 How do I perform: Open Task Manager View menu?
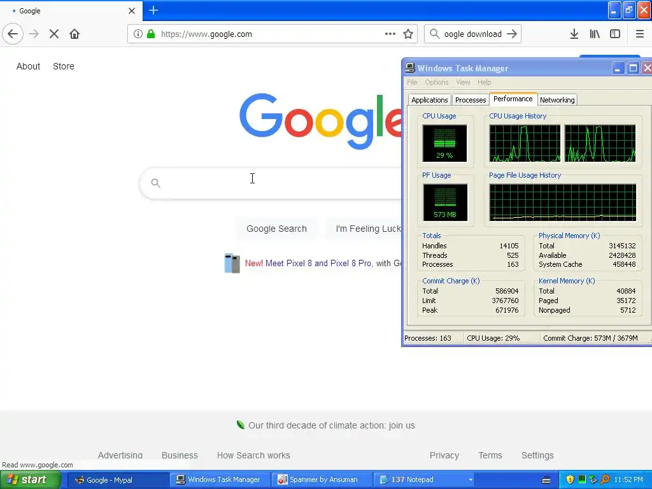tap(463, 82)
